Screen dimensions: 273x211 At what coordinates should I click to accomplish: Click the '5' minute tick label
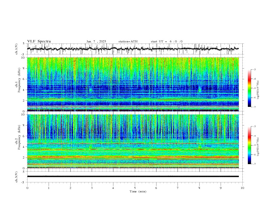pos(135,188)
